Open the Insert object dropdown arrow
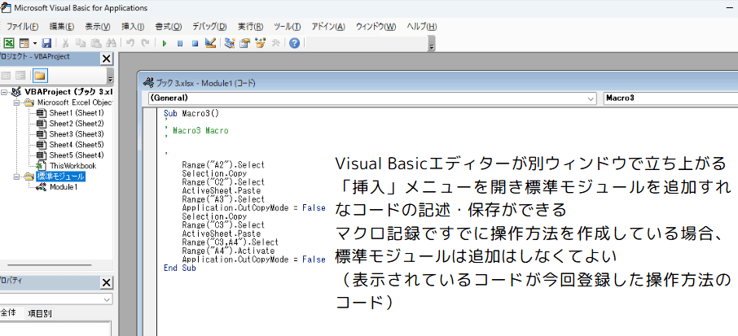 (35, 43)
